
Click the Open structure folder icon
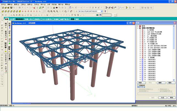(6, 8)
